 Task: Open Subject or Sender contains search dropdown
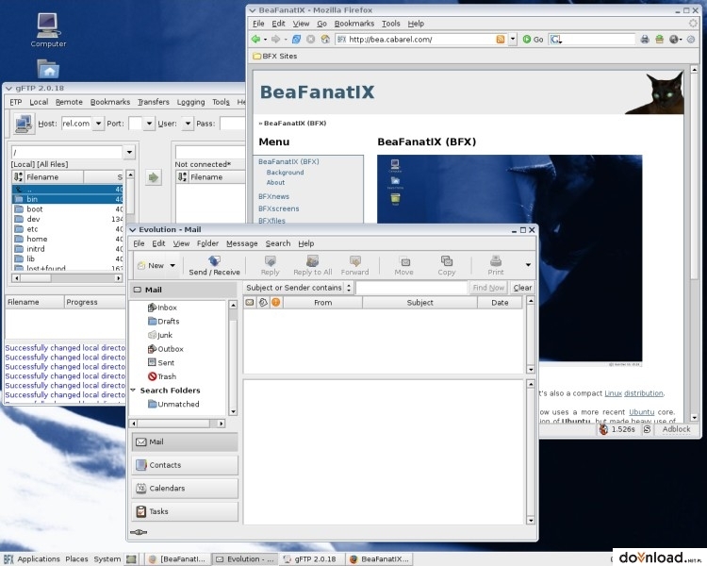click(x=298, y=288)
